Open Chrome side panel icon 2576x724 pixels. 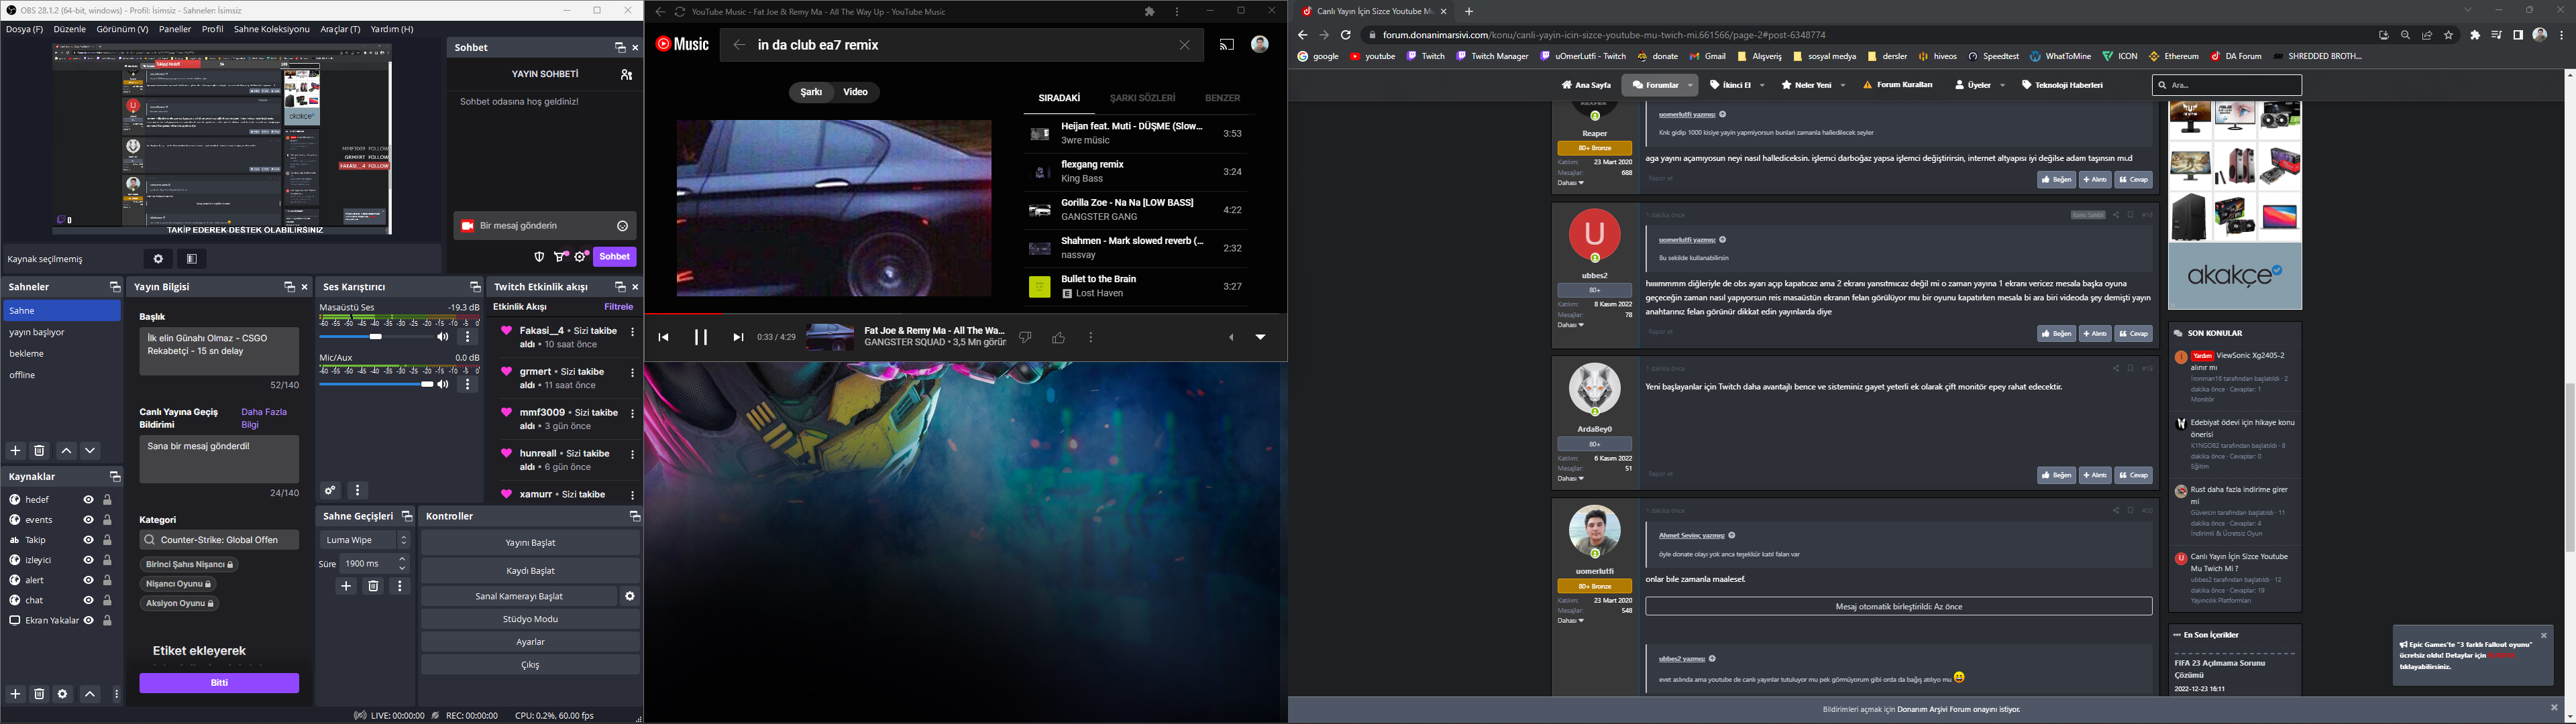(x=2517, y=35)
